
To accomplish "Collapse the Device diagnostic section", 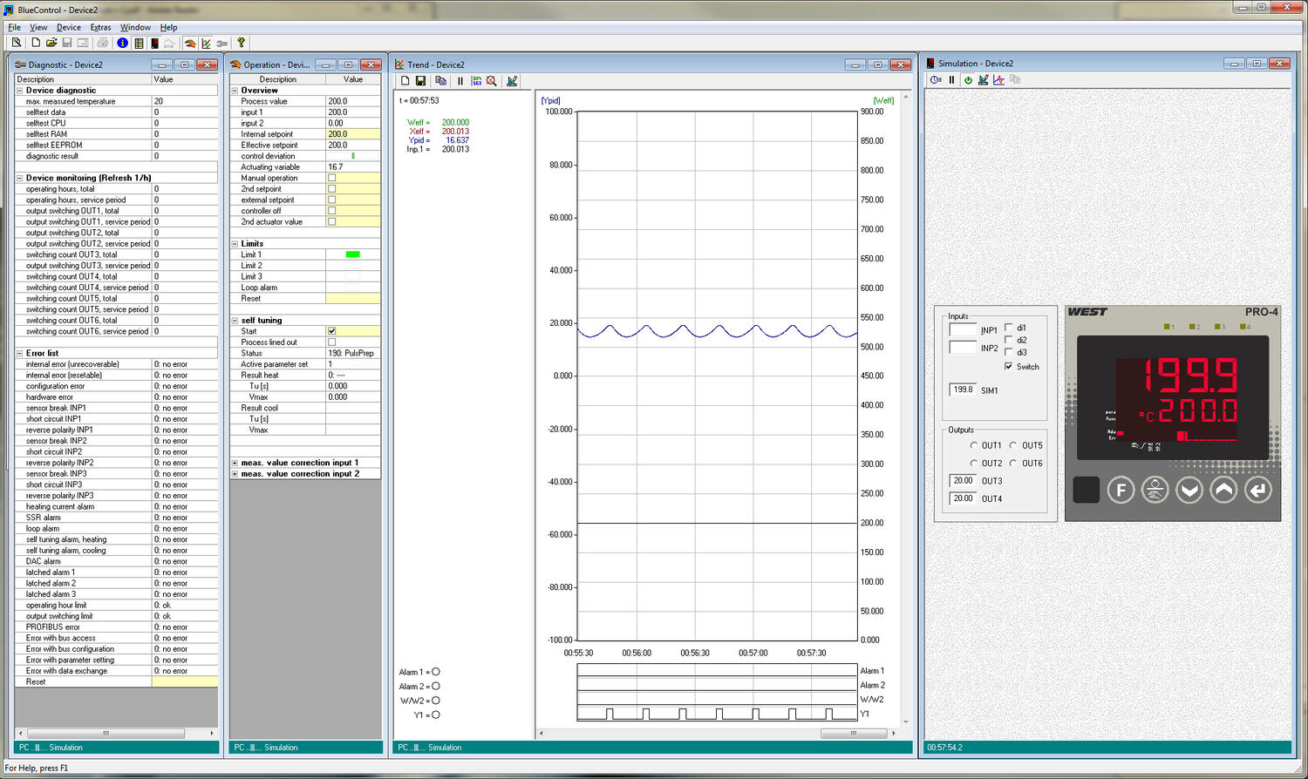I will [19, 91].
